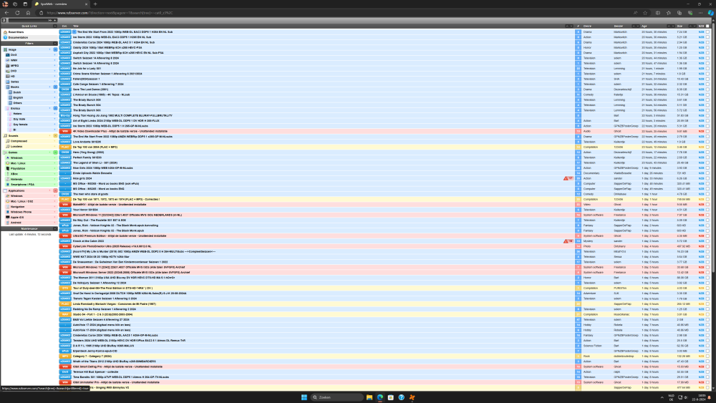Click the Apple iOS filter icon
The width and height of the screenshot is (716, 403).
coord(8,217)
